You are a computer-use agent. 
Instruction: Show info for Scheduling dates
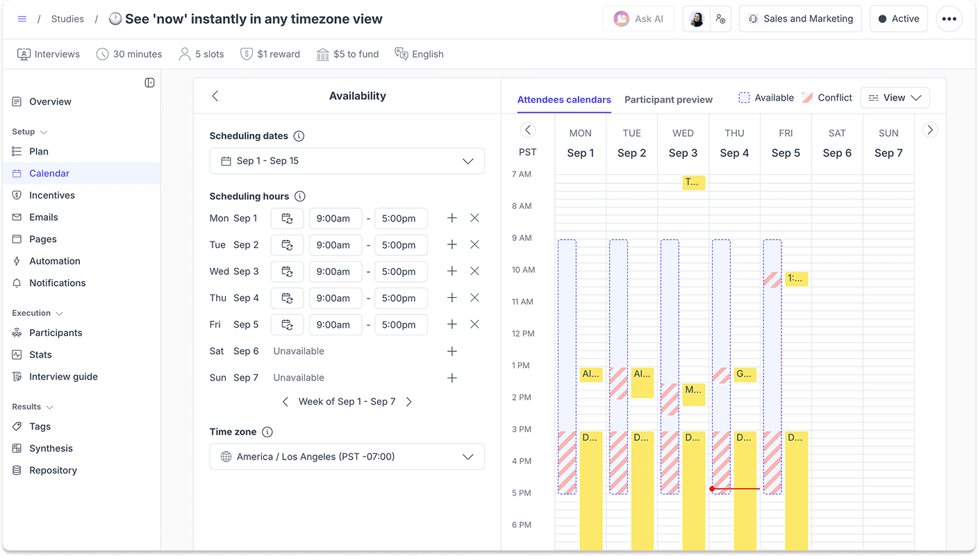[299, 136]
